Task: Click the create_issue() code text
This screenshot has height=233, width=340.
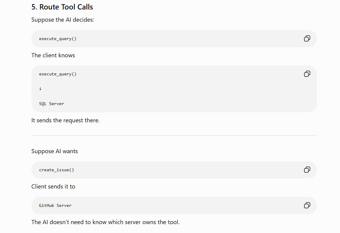Action: point(56,170)
